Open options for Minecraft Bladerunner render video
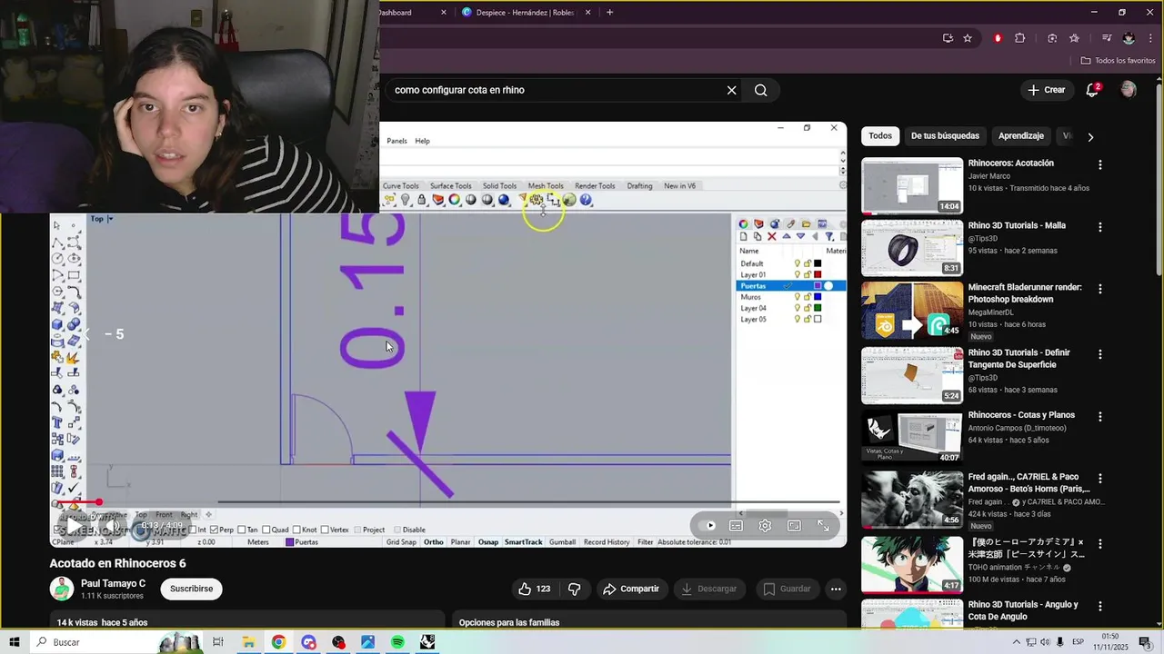 point(1100,289)
